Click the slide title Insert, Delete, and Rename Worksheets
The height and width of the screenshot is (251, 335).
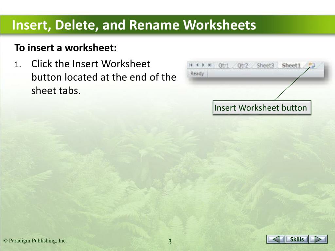point(134,25)
